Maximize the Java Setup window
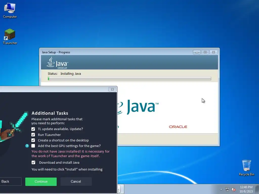The height and width of the screenshot is (194, 259). [205, 52]
